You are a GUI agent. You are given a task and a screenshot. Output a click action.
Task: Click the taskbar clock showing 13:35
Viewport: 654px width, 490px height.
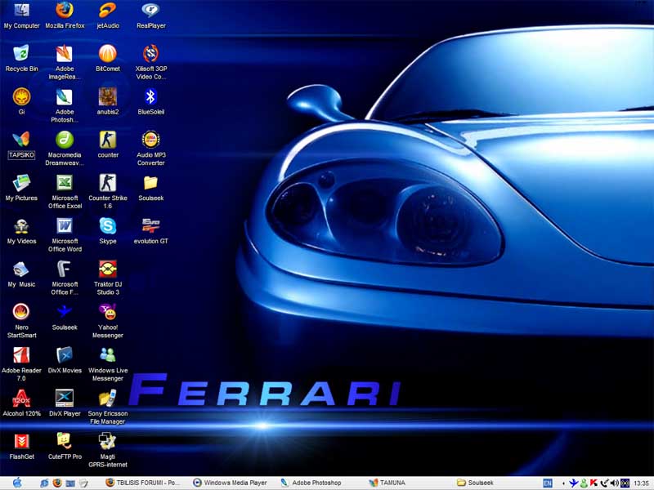coord(641,483)
